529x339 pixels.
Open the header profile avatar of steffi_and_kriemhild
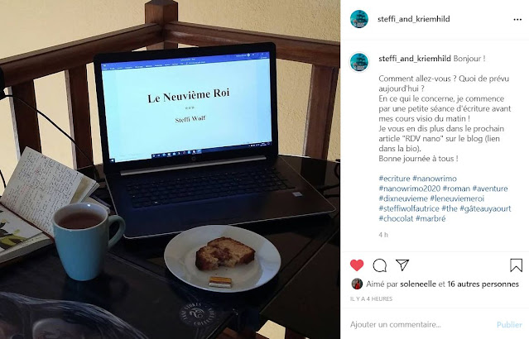coord(359,19)
